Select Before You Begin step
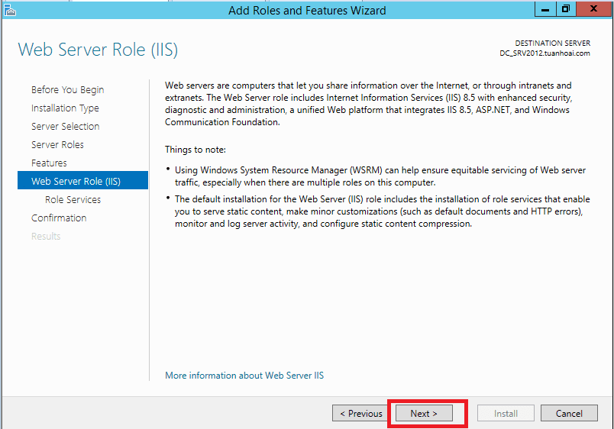Image resolution: width=614 pixels, height=429 pixels. [67, 90]
